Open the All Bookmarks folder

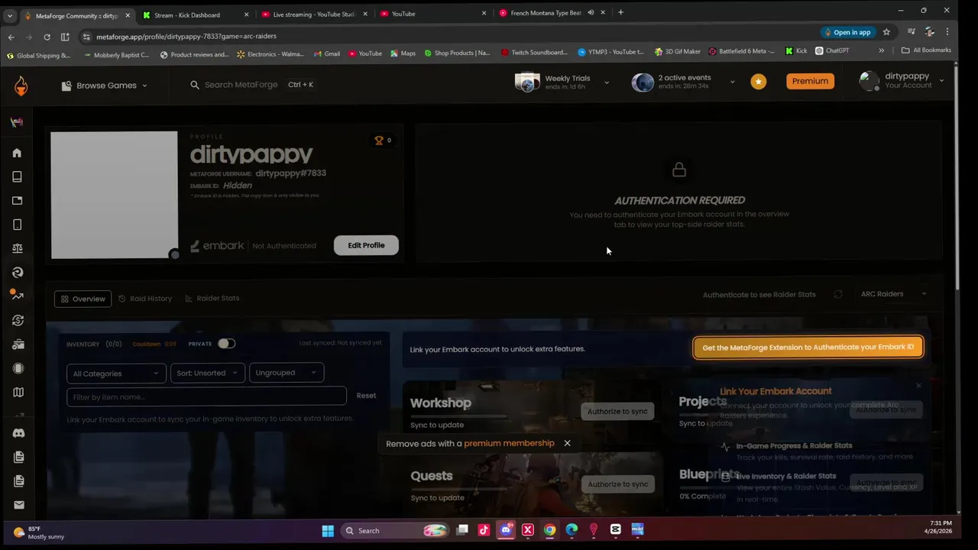[926, 50]
